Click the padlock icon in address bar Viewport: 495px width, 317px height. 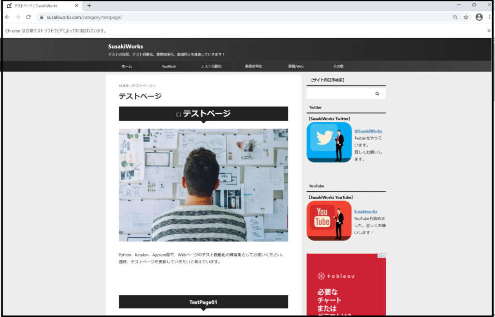click(42, 17)
